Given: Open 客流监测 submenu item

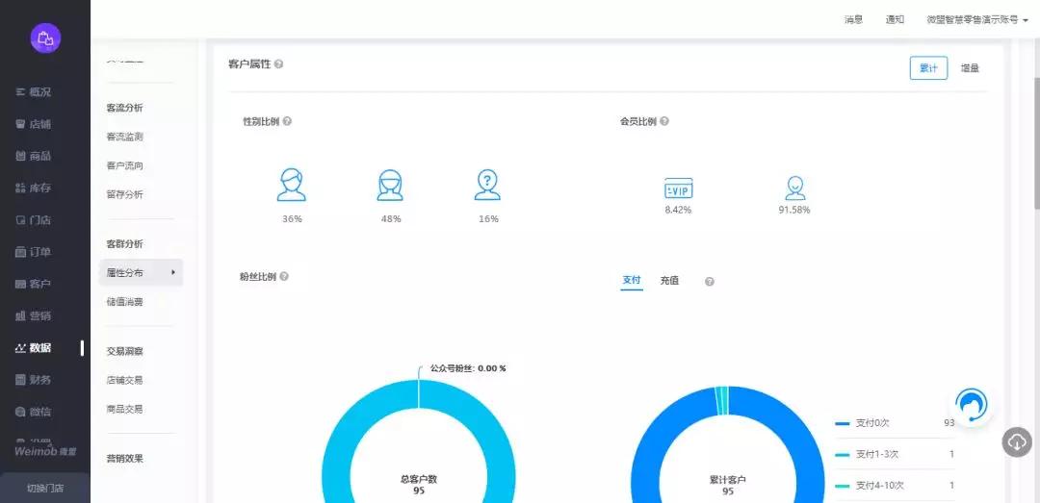Looking at the screenshot, I should (124, 137).
